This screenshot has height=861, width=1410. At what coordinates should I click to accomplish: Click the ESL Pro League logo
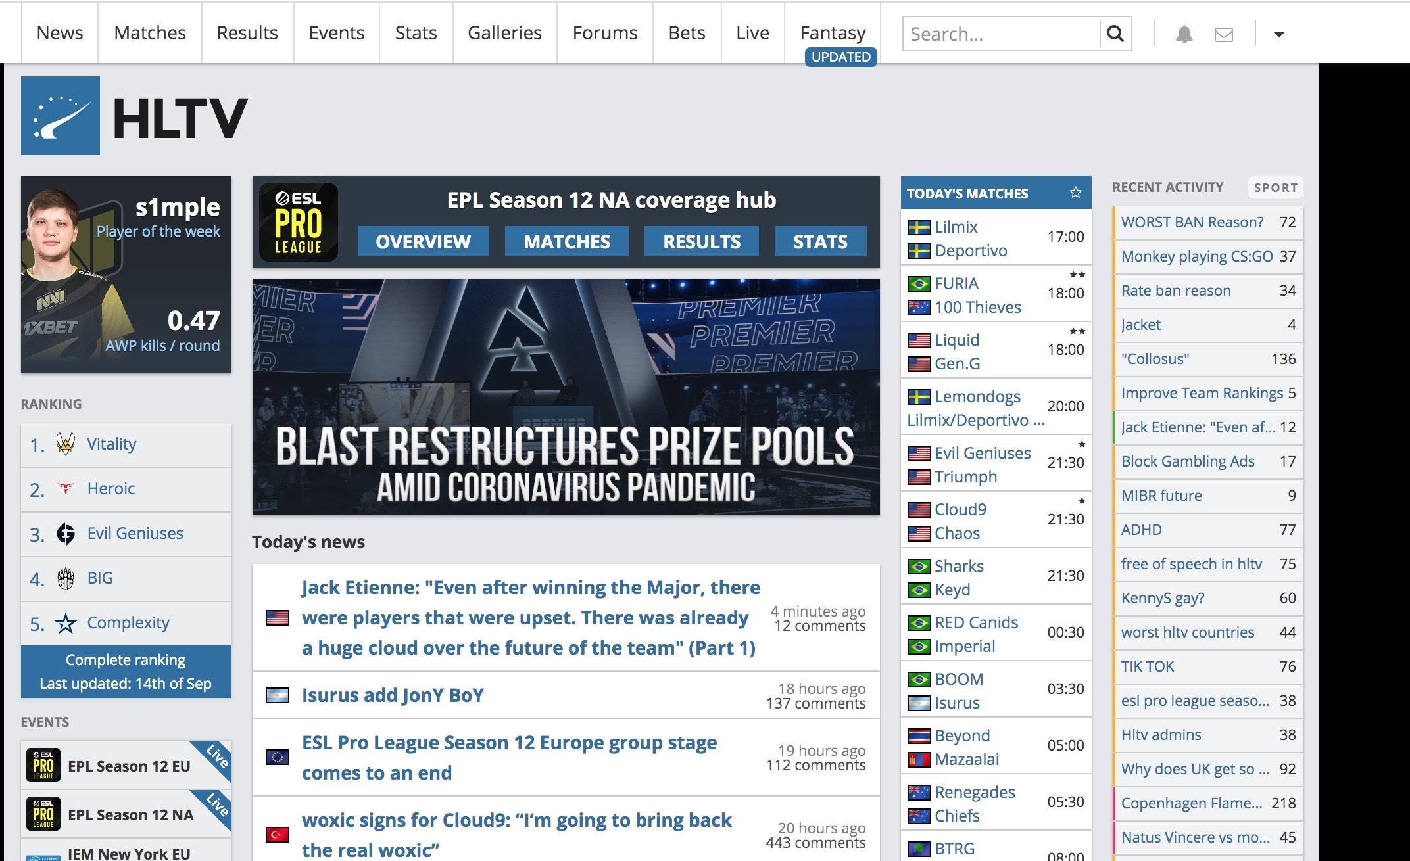pyautogui.click(x=299, y=222)
